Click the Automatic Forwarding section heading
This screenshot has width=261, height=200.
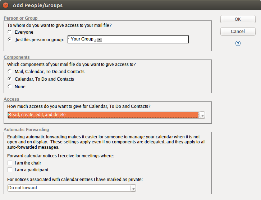[26, 130]
